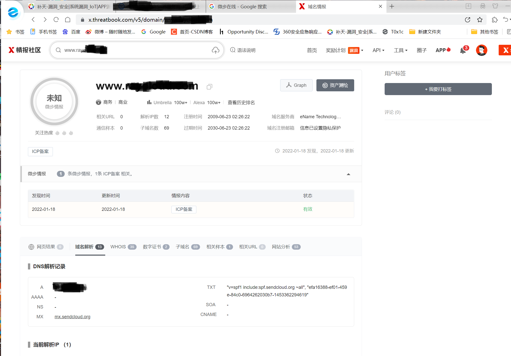Image resolution: width=511 pixels, height=356 pixels.
Task: Bookmark page with the star icon
Action: click(480, 20)
